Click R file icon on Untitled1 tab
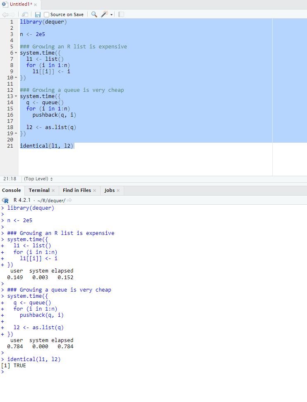307x402 pixels. tap(5, 4)
